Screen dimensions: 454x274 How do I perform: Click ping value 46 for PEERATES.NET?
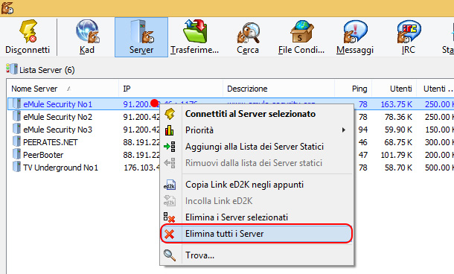(363, 142)
